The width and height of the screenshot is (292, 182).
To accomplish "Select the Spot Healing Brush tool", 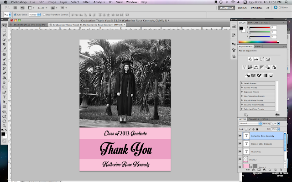I will (x=4, y=55).
